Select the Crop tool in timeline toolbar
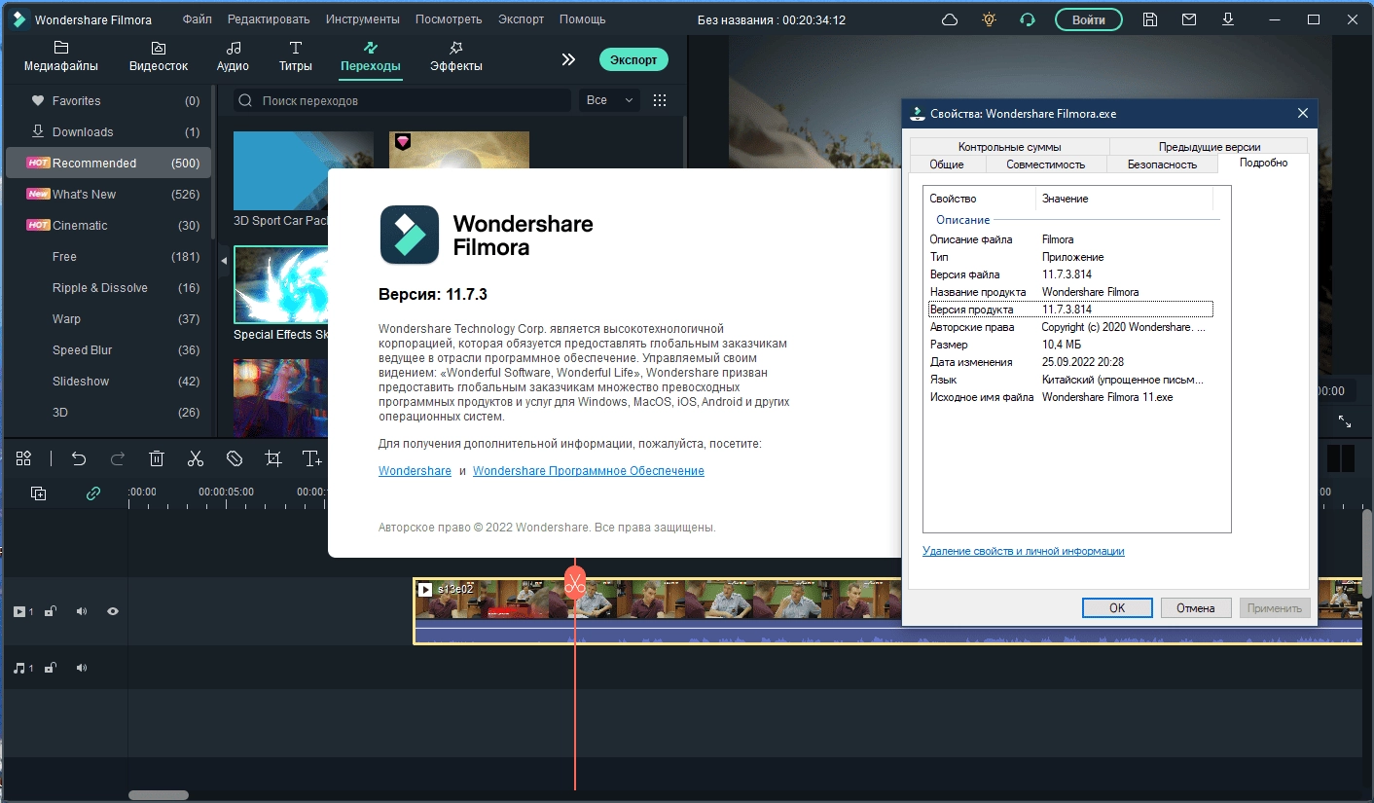 (x=273, y=458)
